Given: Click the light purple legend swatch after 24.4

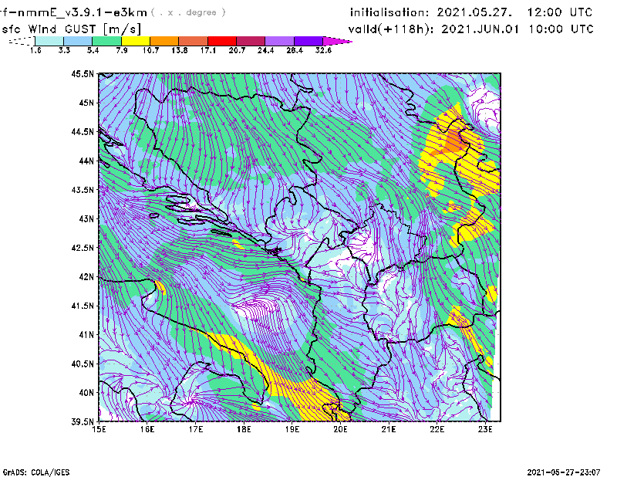Looking at the screenshot, I should click(280, 41).
